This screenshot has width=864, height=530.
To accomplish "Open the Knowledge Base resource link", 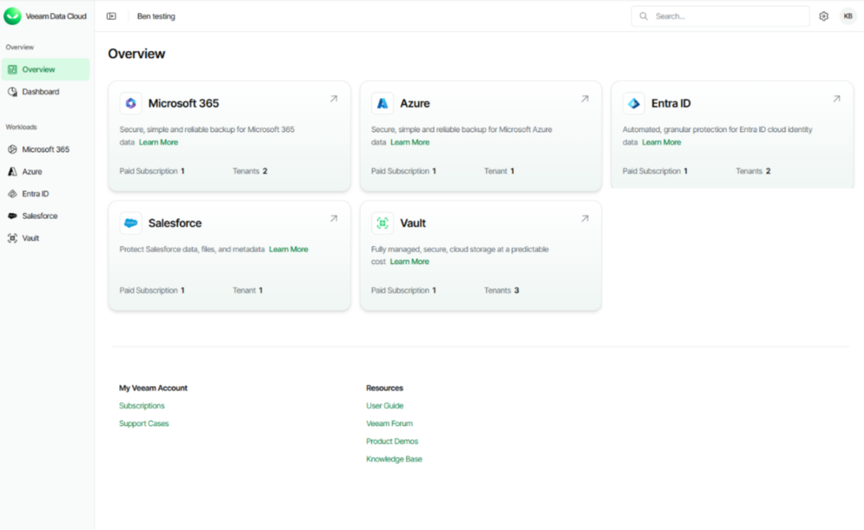I will [x=394, y=459].
